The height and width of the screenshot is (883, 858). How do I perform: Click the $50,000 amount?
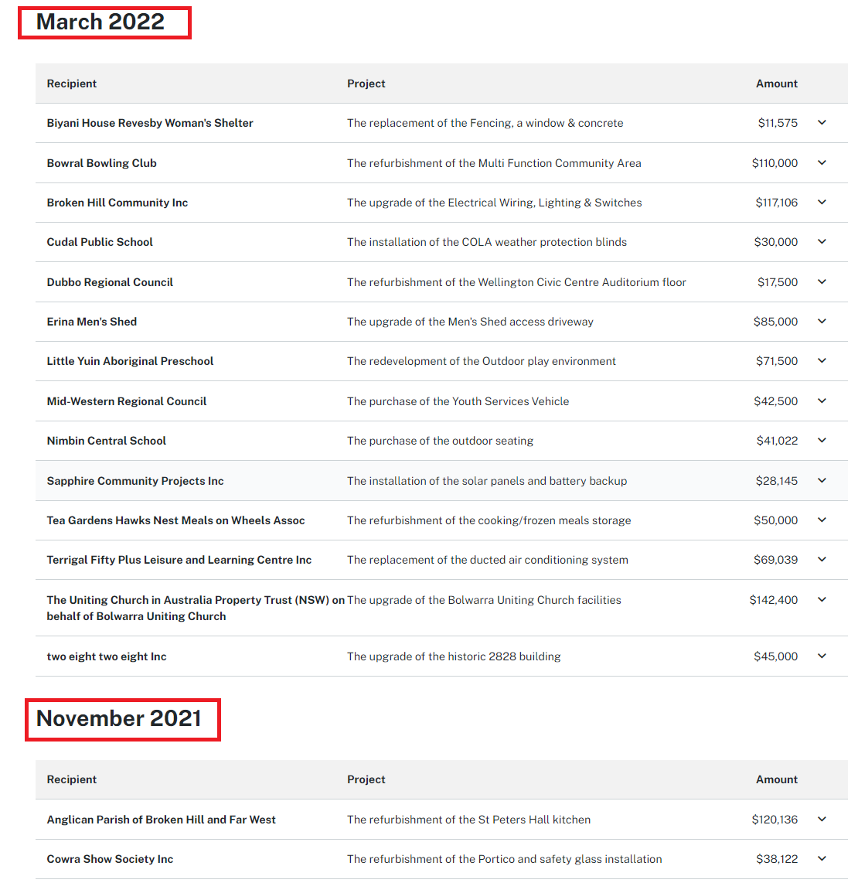776,520
